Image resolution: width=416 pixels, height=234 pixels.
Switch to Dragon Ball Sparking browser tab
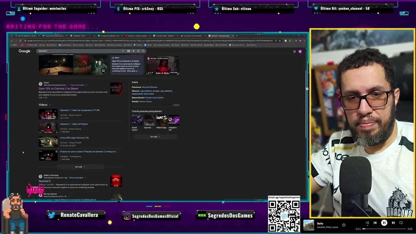click(55, 36)
